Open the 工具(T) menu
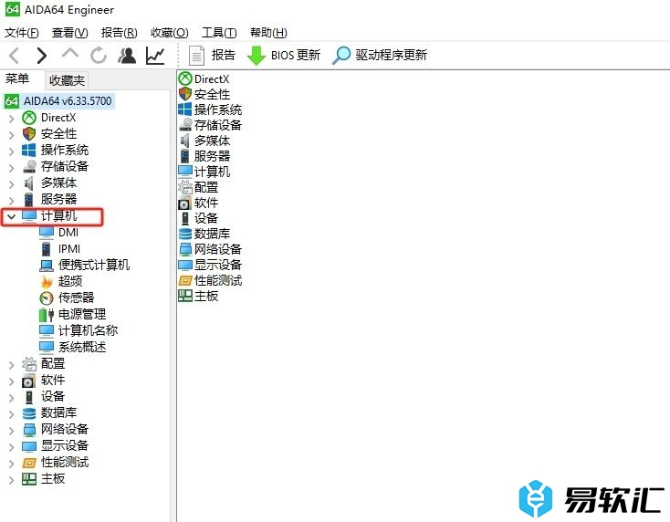 pos(219,33)
